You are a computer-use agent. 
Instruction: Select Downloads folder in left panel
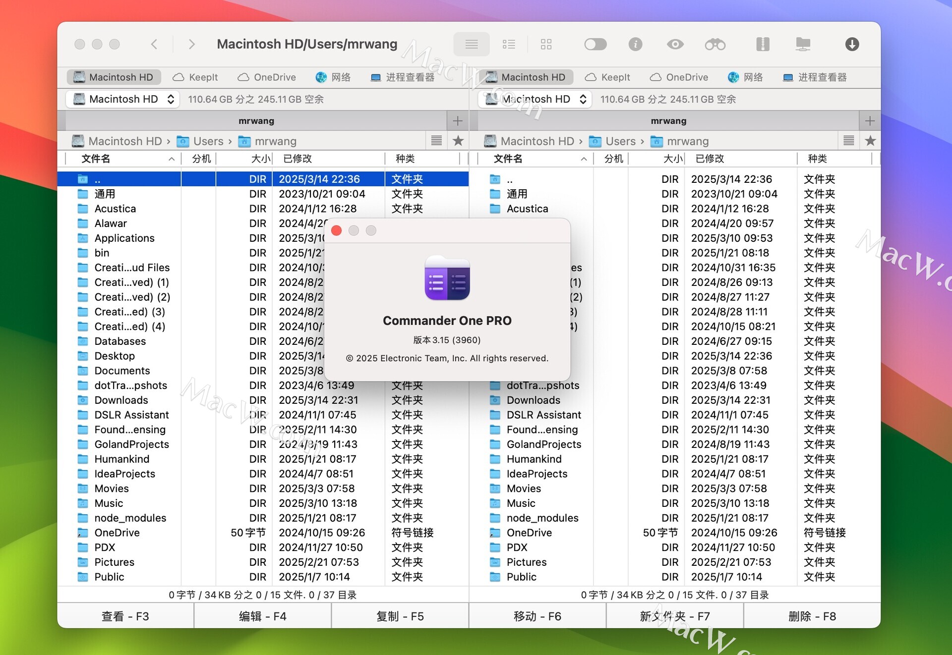click(263, 400)
